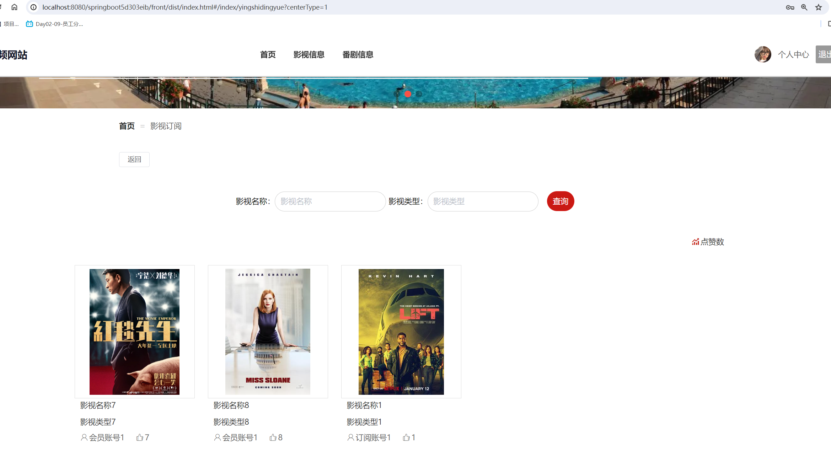Click the bookmark star in the address bar
831x452 pixels.
click(x=819, y=7)
